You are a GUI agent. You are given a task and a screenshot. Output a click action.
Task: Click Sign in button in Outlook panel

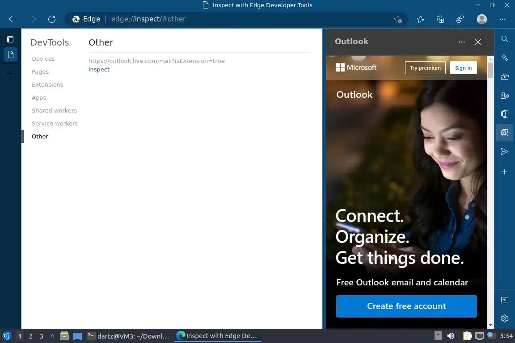(464, 67)
